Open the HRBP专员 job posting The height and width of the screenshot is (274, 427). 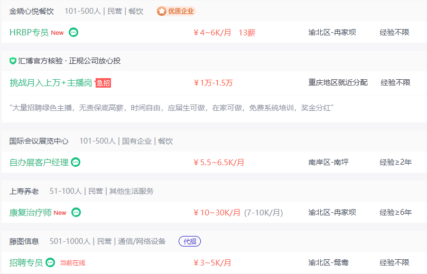29,32
